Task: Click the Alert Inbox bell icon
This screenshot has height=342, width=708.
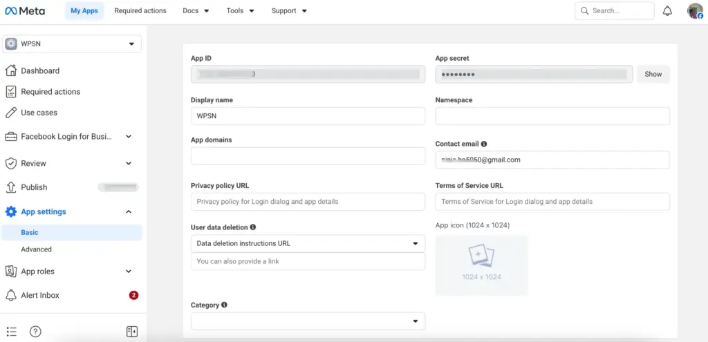Action: [x=11, y=296]
